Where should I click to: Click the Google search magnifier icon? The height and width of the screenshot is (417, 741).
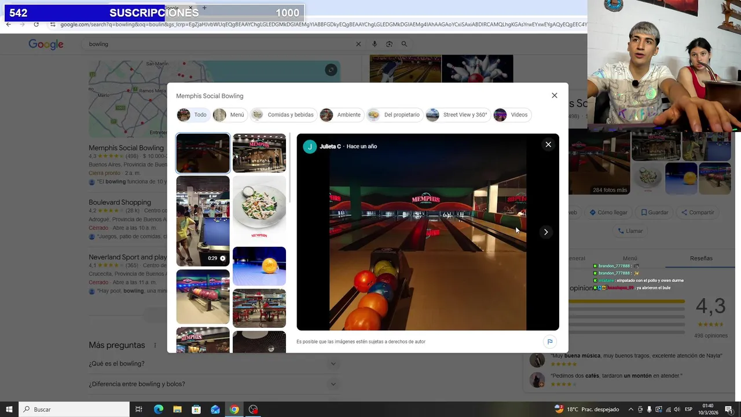404,44
